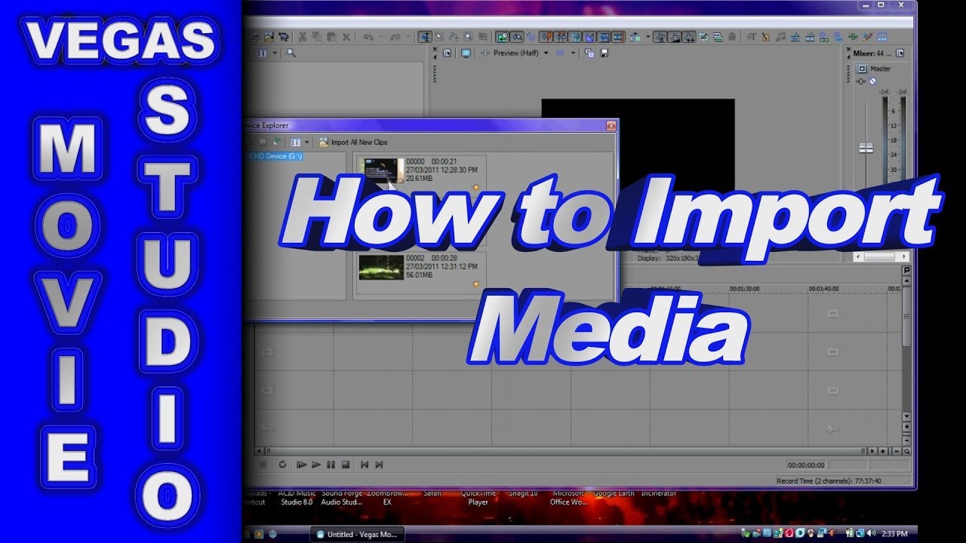Click the Pause transport button

click(331, 465)
